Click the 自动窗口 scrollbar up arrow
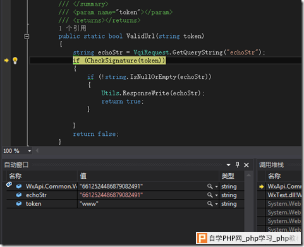304x247 pixels. pos(248,175)
